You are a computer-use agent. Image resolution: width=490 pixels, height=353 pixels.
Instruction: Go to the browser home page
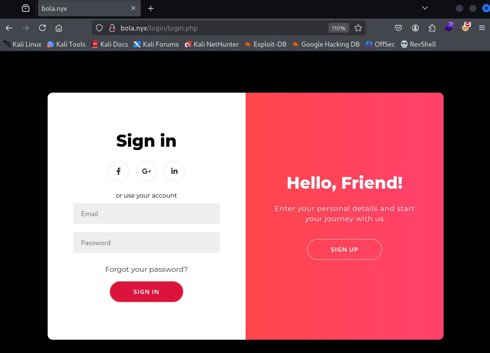click(59, 28)
